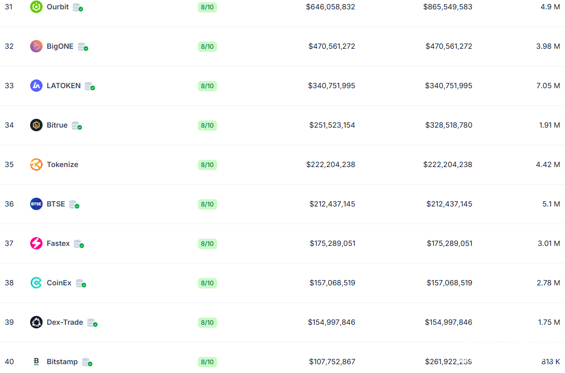The width and height of the screenshot is (565, 373).
Task: Click the reserves icon next to Dex-Trade
Action: pyautogui.click(x=92, y=323)
